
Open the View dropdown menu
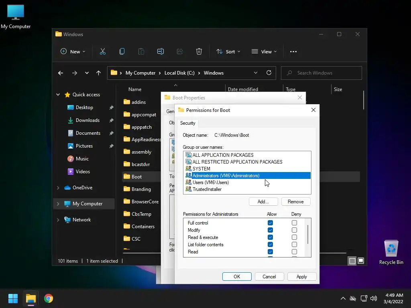point(264,52)
